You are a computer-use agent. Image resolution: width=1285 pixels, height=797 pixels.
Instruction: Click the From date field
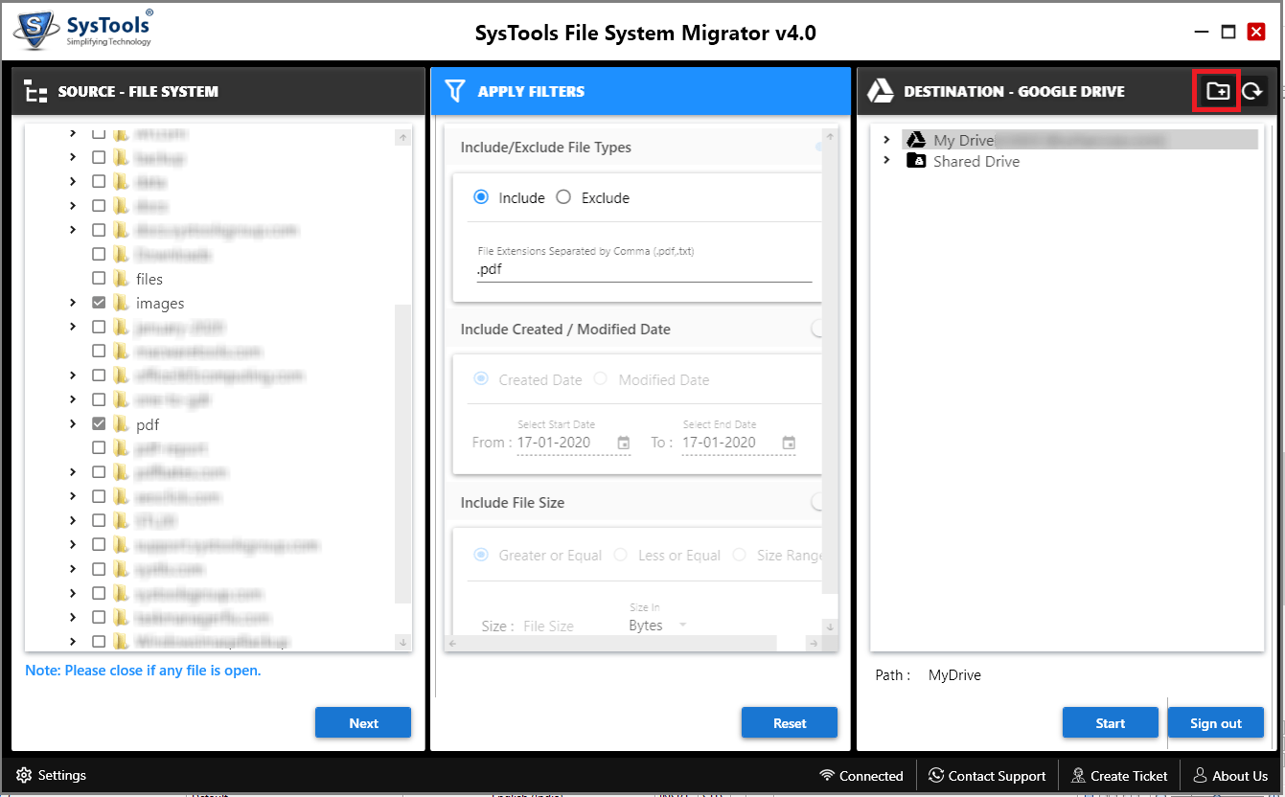click(574, 443)
